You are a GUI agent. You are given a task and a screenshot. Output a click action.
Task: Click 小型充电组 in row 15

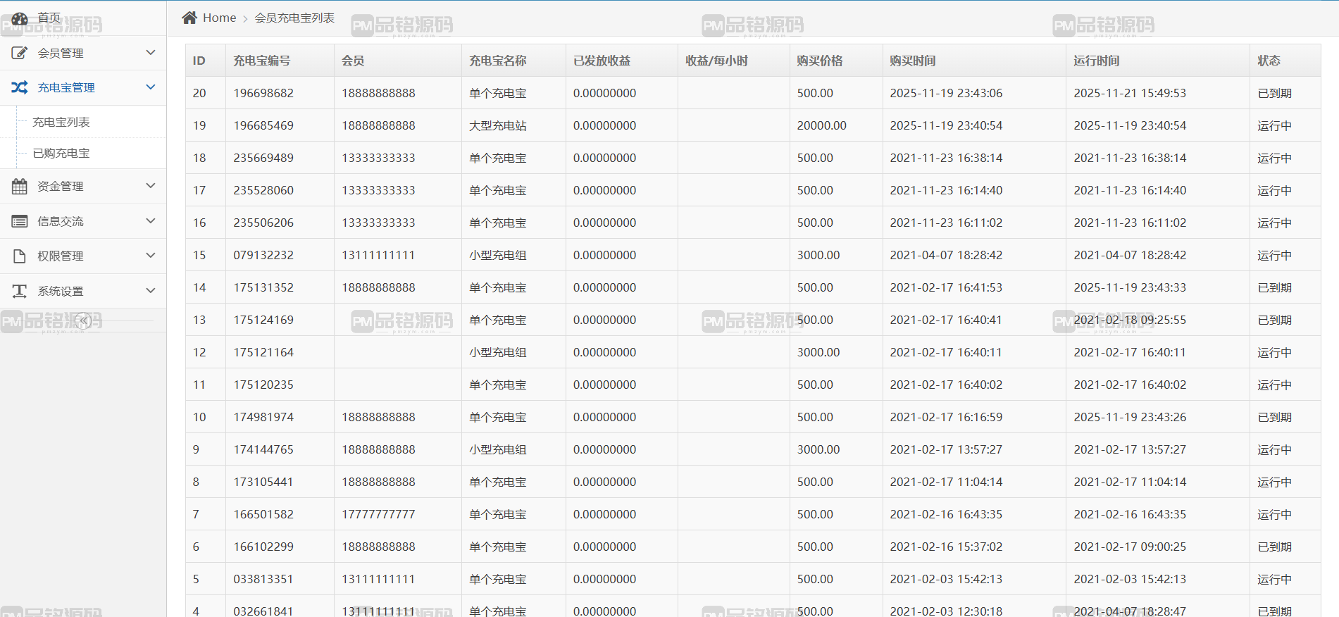(498, 255)
